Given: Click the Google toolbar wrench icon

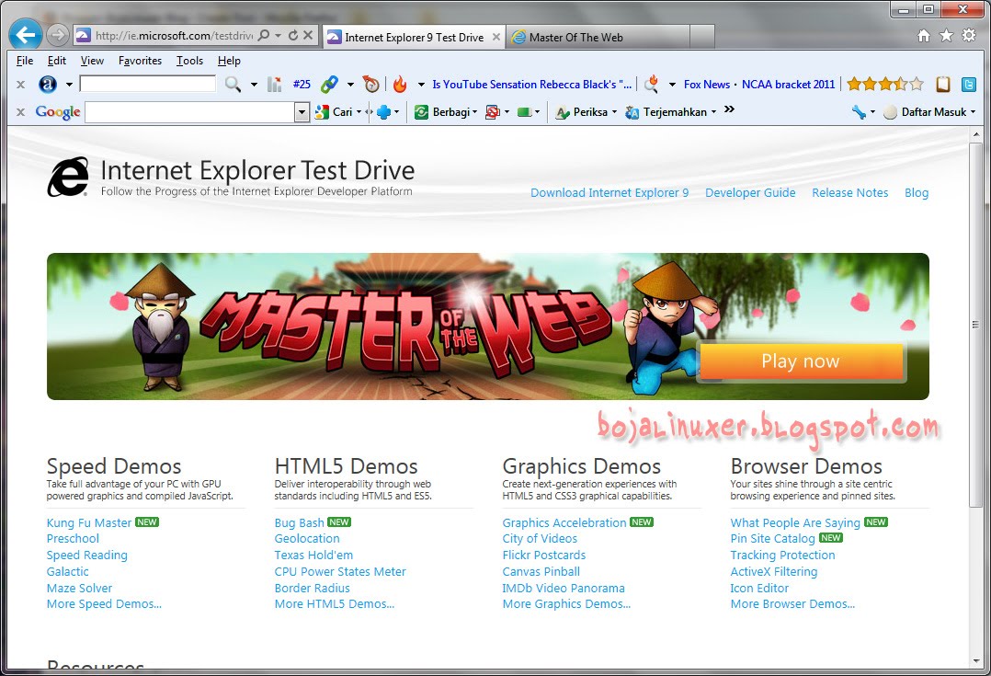Looking at the screenshot, I should coord(859,112).
